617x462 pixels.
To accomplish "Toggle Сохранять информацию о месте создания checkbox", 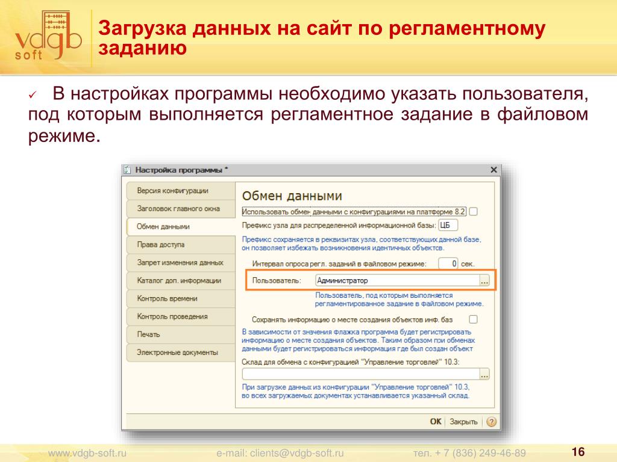I will coord(474,319).
